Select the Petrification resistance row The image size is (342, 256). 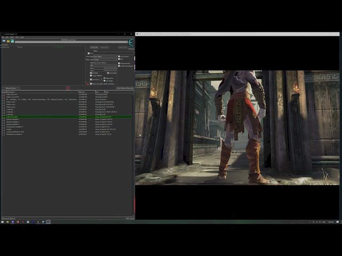click(67, 134)
